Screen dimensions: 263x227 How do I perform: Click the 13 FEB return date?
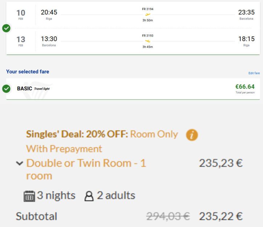point(21,41)
